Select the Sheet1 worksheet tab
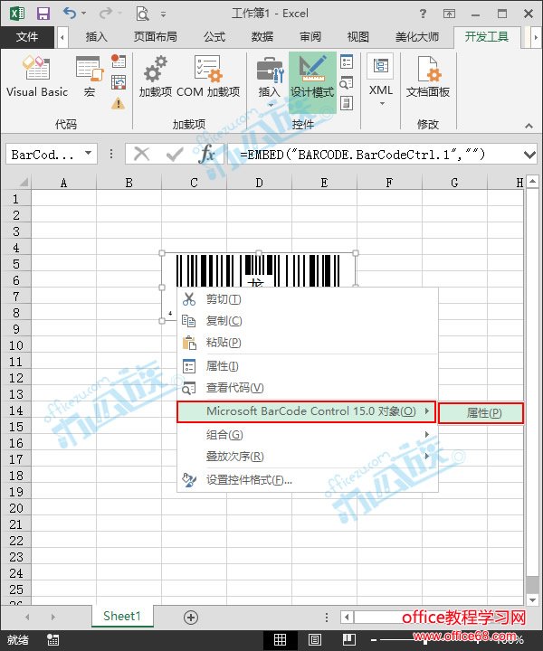The width and height of the screenshot is (543, 651). point(122,616)
